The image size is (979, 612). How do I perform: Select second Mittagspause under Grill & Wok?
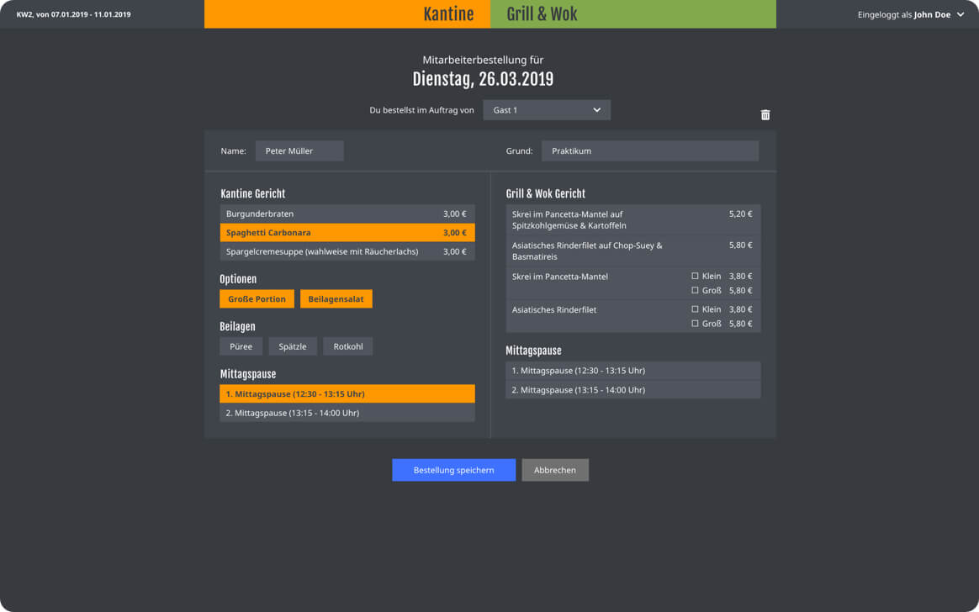click(632, 390)
